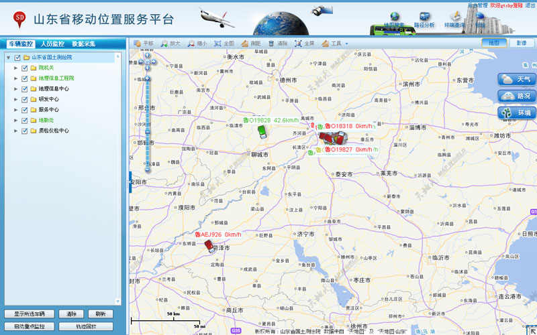Open 环境 environment overlay

(516, 113)
